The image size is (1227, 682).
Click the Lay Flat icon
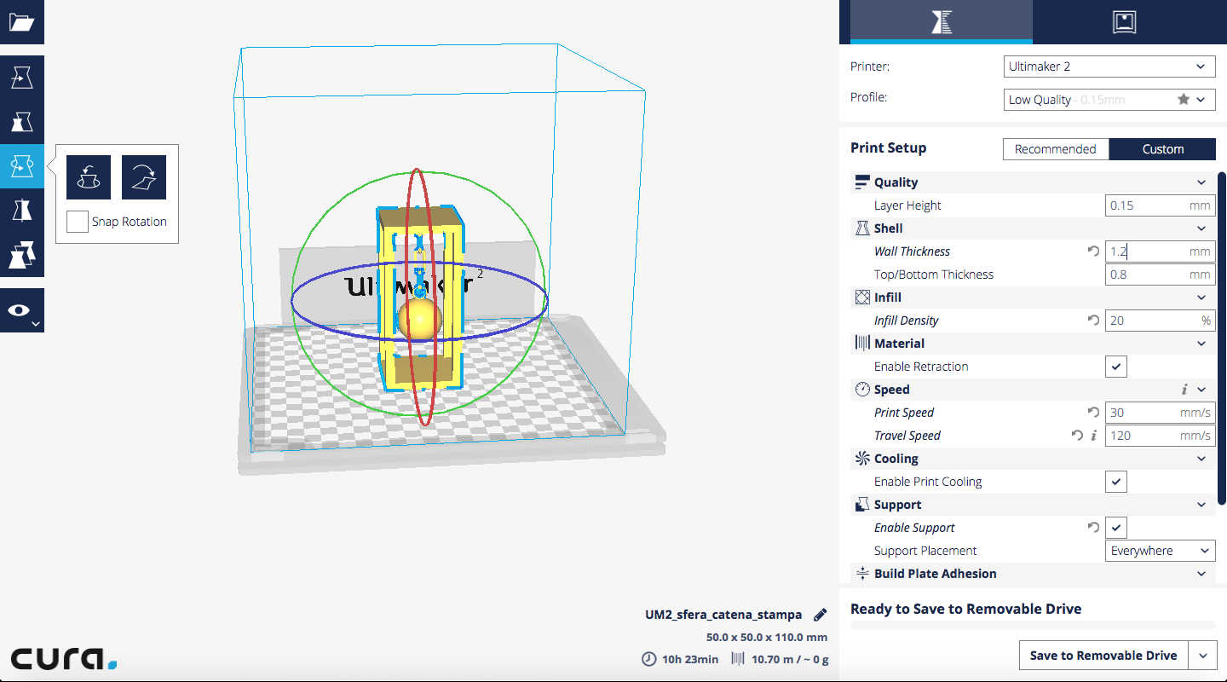[144, 177]
